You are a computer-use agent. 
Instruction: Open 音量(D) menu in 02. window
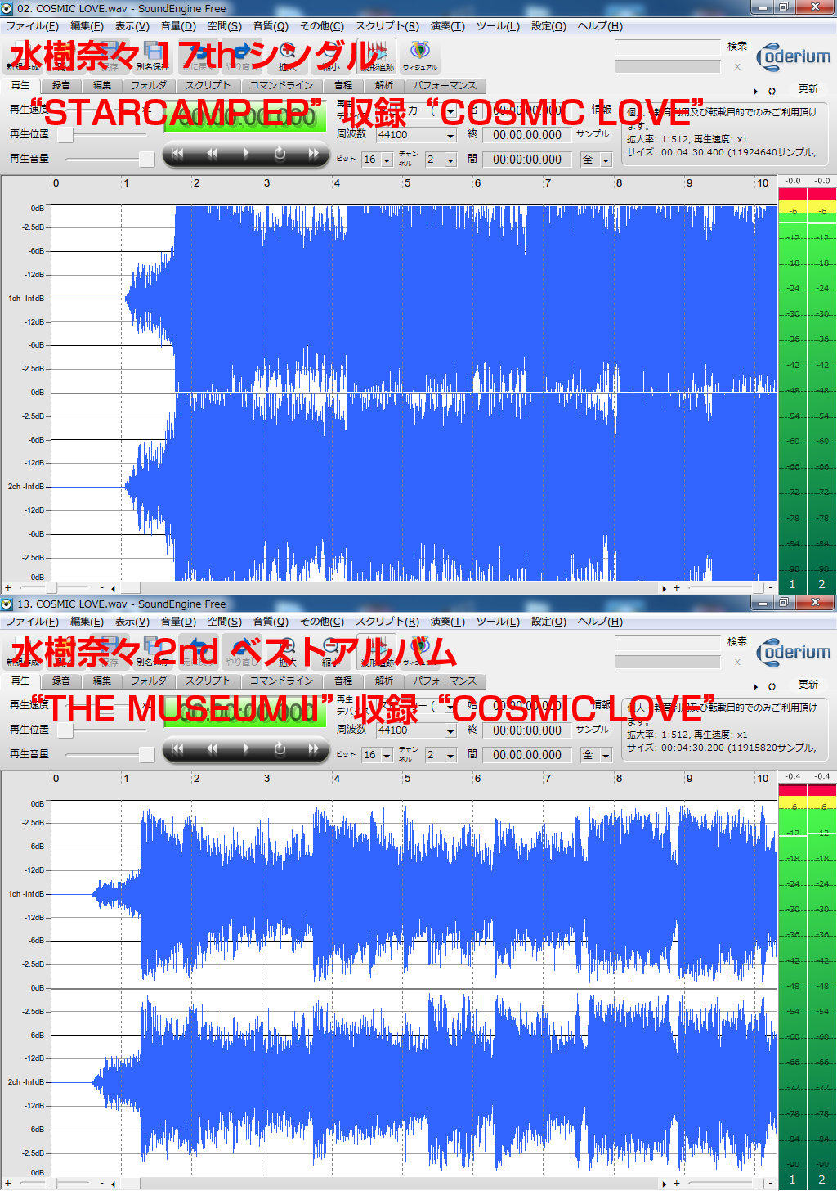pos(178,26)
